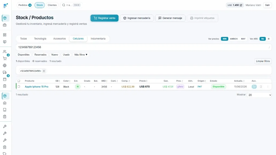The height and width of the screenshot is (155, 276).
Task: Toggle the Nuevo filter chip
Action: (55, 55)
